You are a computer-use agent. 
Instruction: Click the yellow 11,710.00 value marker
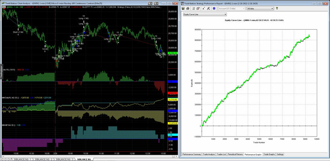173,99
